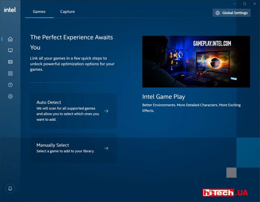Click the Manually Select arrow
260x202 pixels.
point(106,148)
